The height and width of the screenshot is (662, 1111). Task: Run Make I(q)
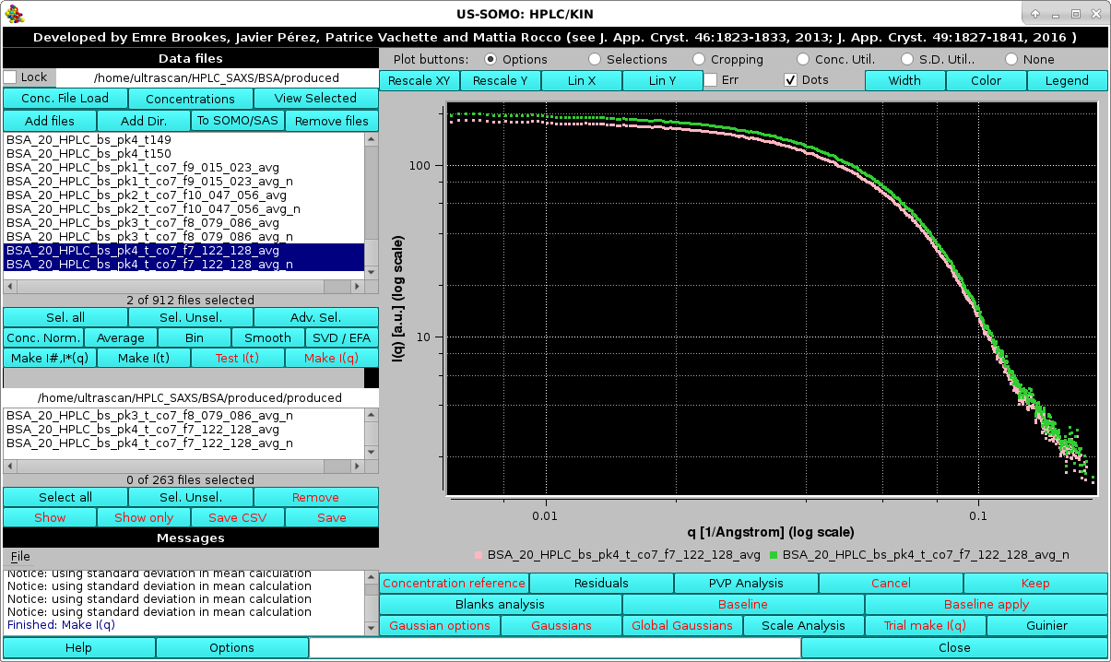pos(331,358)
